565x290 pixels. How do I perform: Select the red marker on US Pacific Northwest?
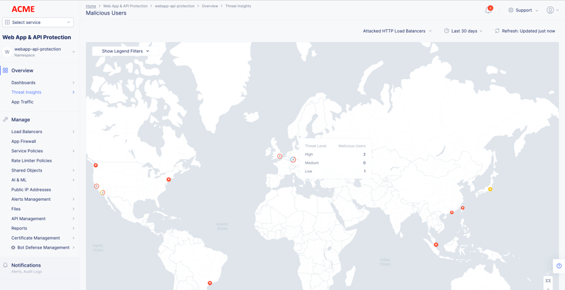[96, 166]
